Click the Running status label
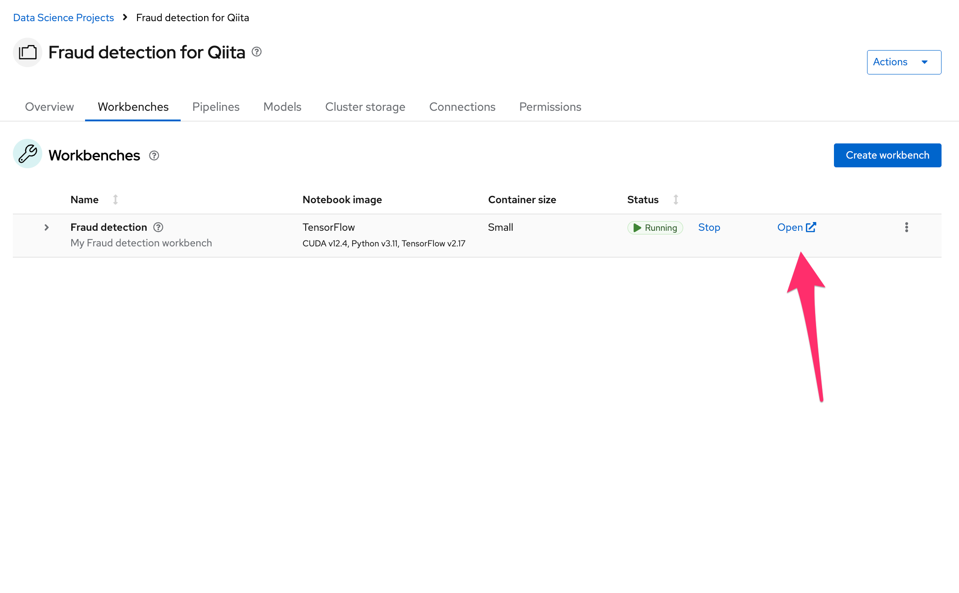 point(655,228)
